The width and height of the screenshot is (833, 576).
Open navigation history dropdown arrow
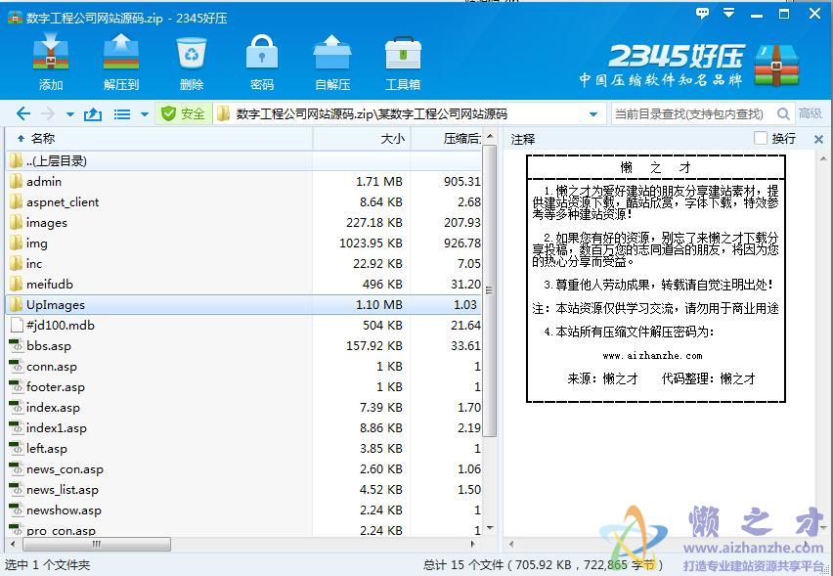point(70,114)
